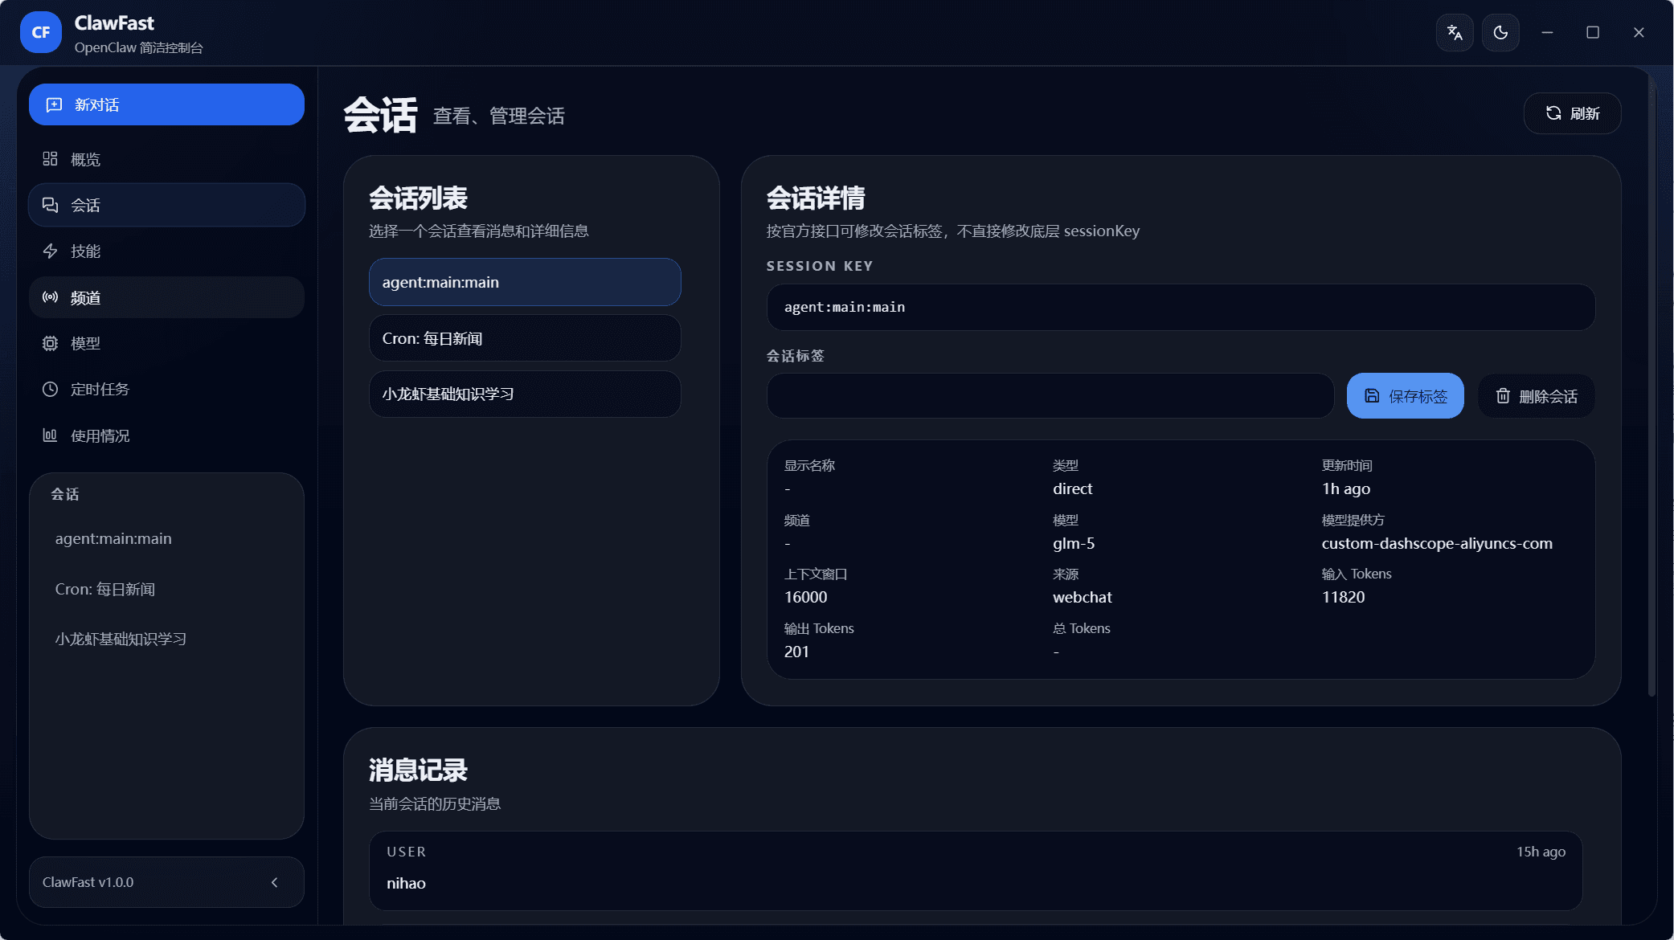Click the 模型 models gear icon

point(50,343)
